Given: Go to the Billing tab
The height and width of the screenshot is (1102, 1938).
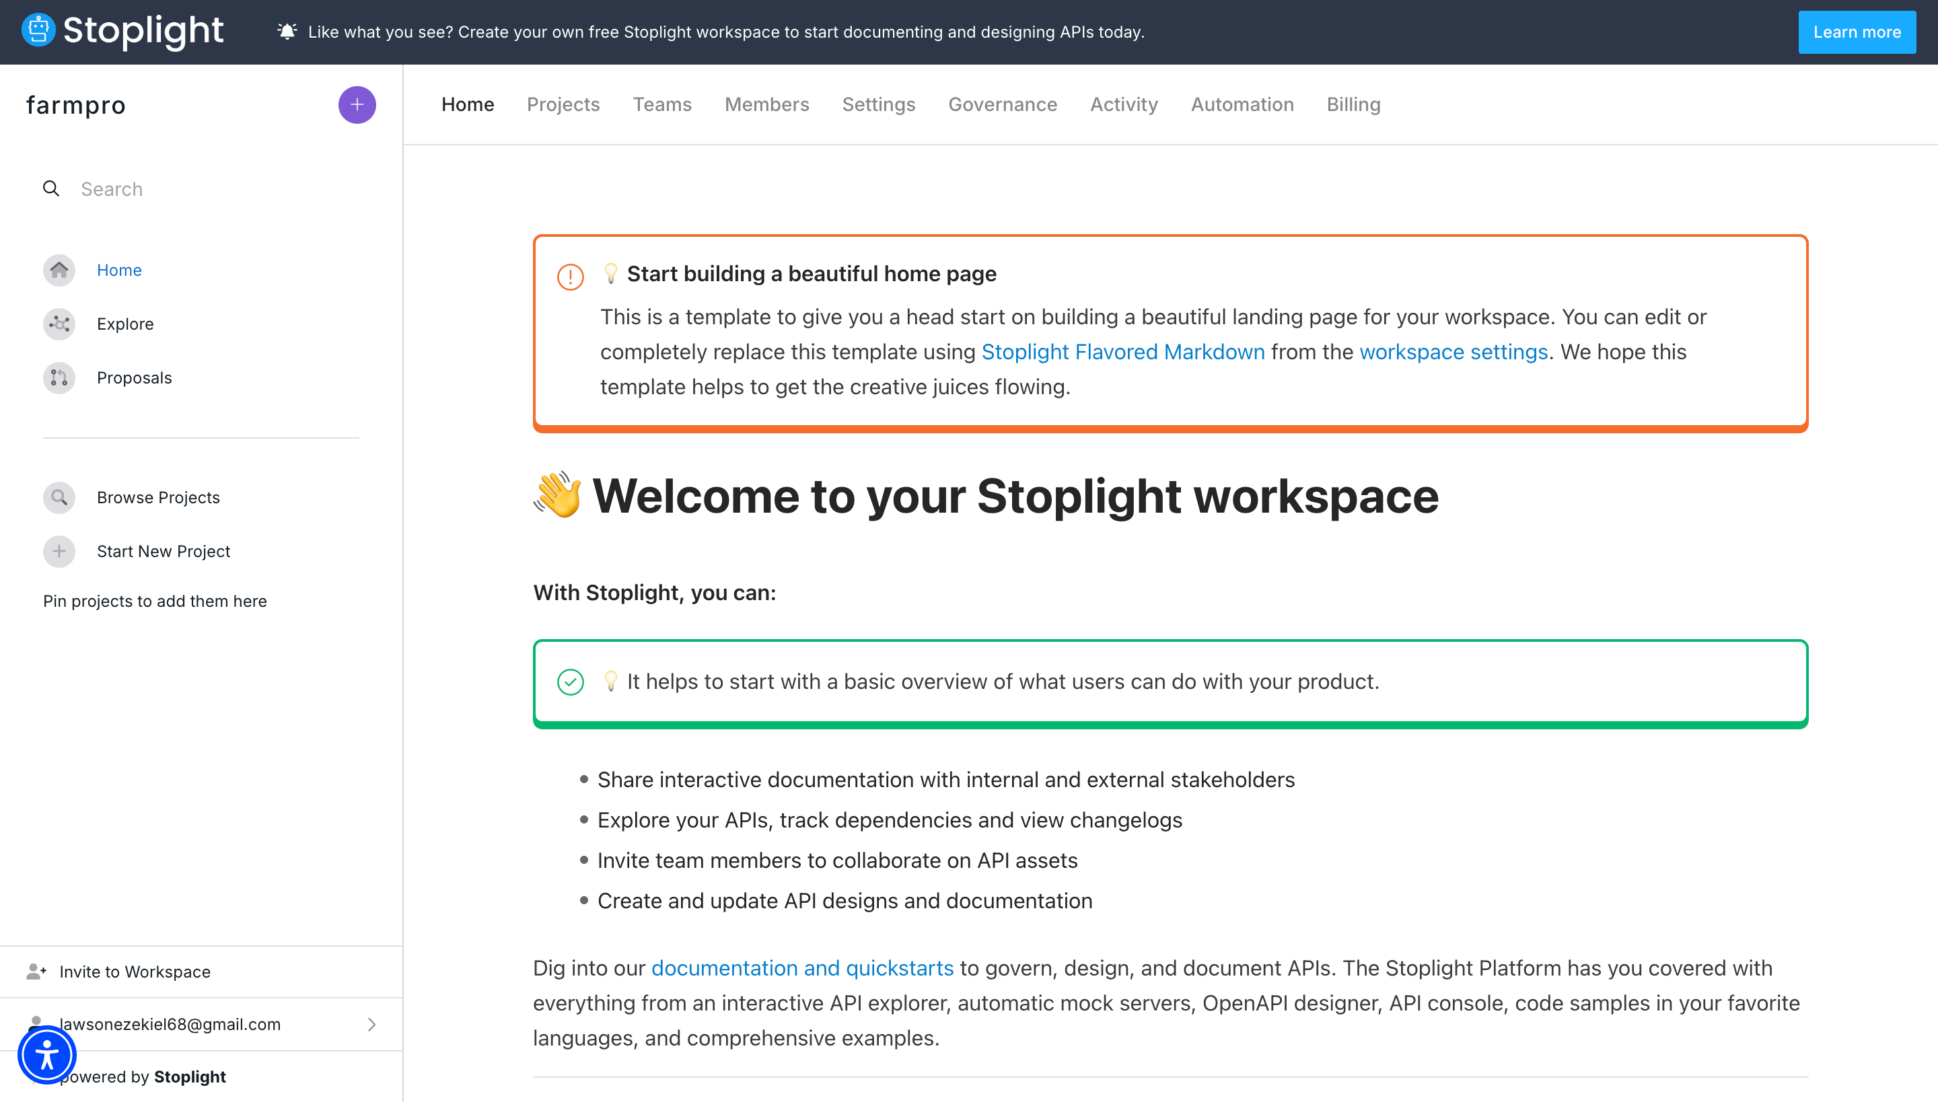Looking at the screenshot, I should [1353, 104].
